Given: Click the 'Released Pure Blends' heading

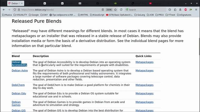Looking at the screenshot, I should (x=37, y=21).
